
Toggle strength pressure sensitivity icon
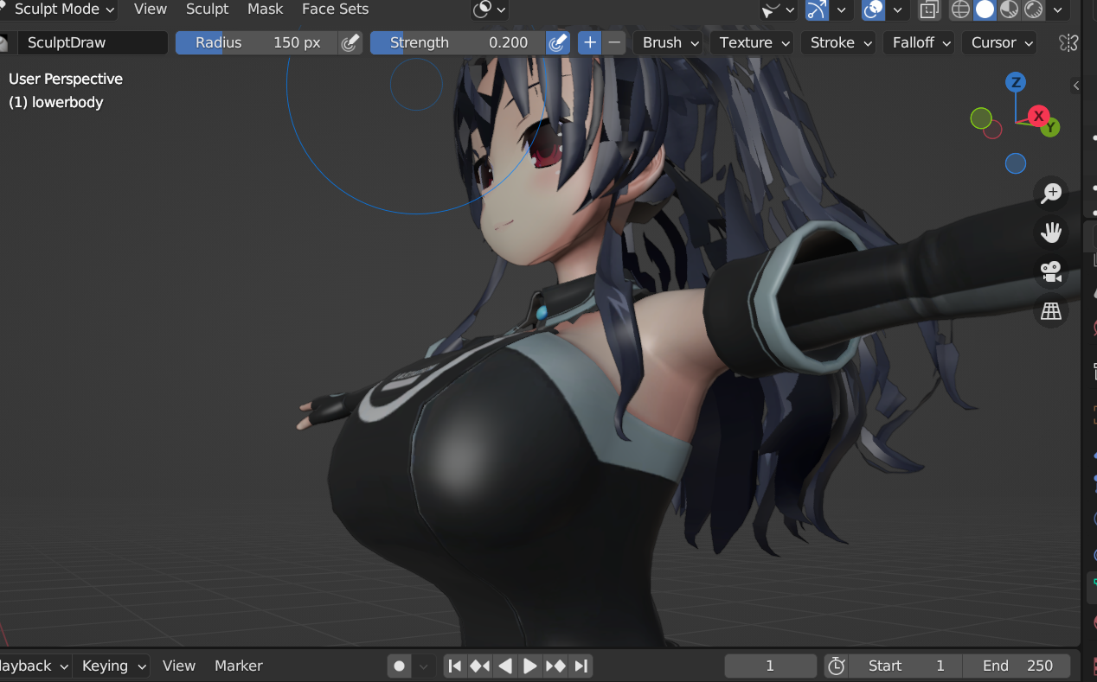[x=559, y=42]
